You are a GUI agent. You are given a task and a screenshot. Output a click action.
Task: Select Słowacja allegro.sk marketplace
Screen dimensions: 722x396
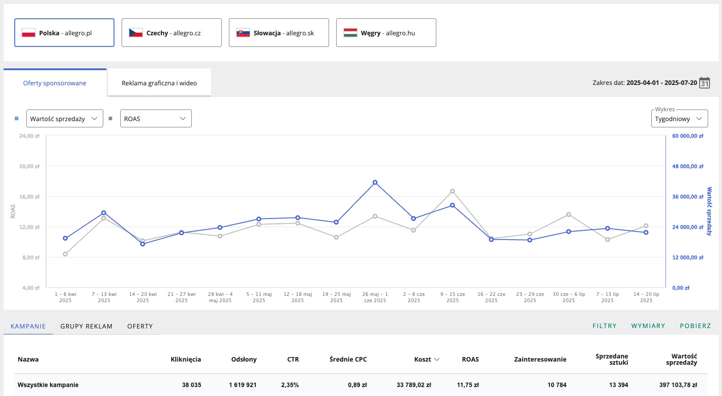coord(279,33)
